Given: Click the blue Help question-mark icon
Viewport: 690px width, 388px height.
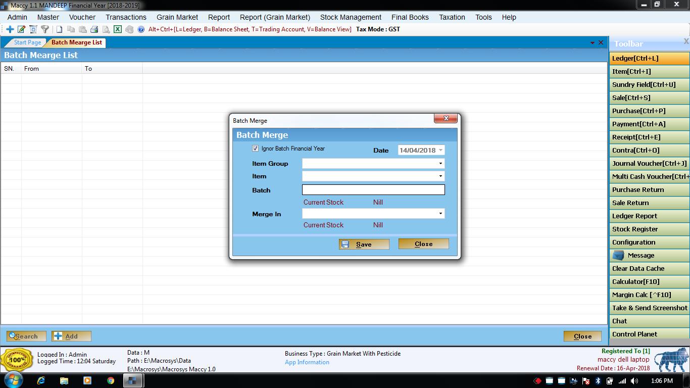Looking at the screenshot, I should click(141, 29).
